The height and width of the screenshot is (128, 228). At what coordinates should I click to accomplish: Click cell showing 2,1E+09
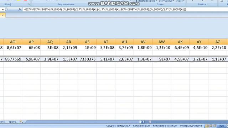(x=68, y=48)
